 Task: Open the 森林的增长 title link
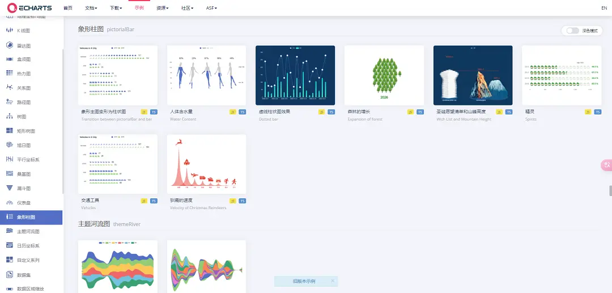tap(359, 112)
